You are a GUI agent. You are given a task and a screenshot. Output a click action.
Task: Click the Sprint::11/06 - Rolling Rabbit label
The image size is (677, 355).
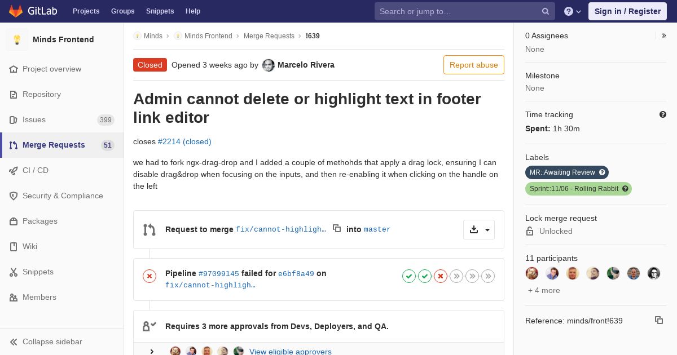[578, 189]
